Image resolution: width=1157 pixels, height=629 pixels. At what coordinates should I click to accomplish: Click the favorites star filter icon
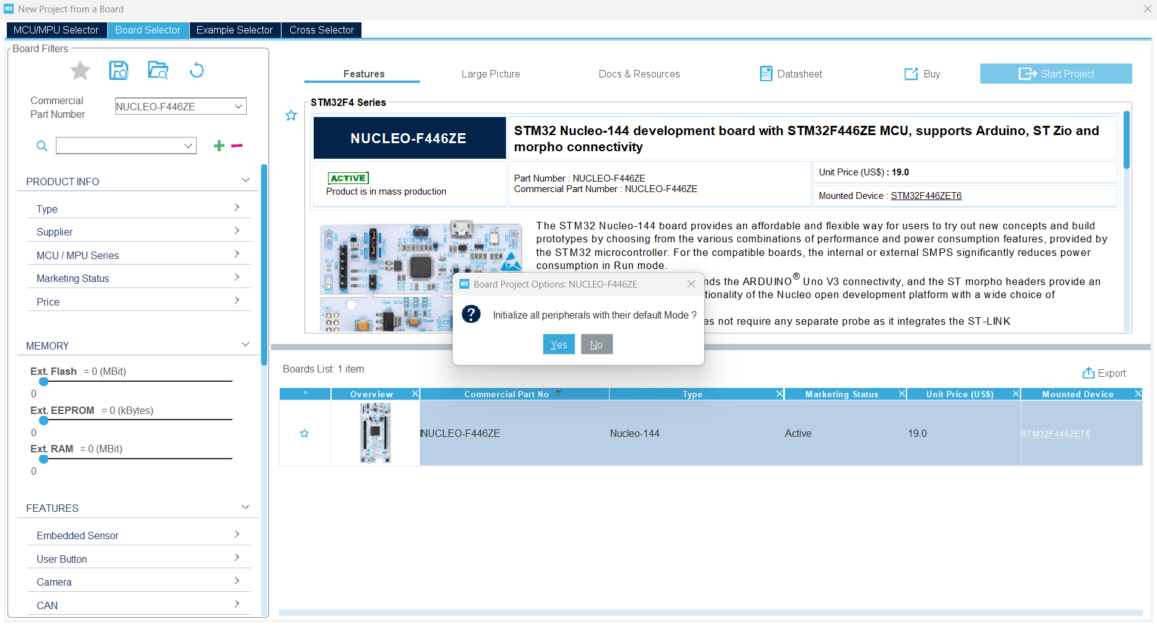pyautogui.click(x=80, y=71)
